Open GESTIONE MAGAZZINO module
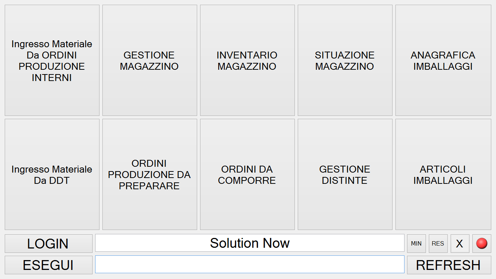The image size is (496, 279). (x=150, y=60)
